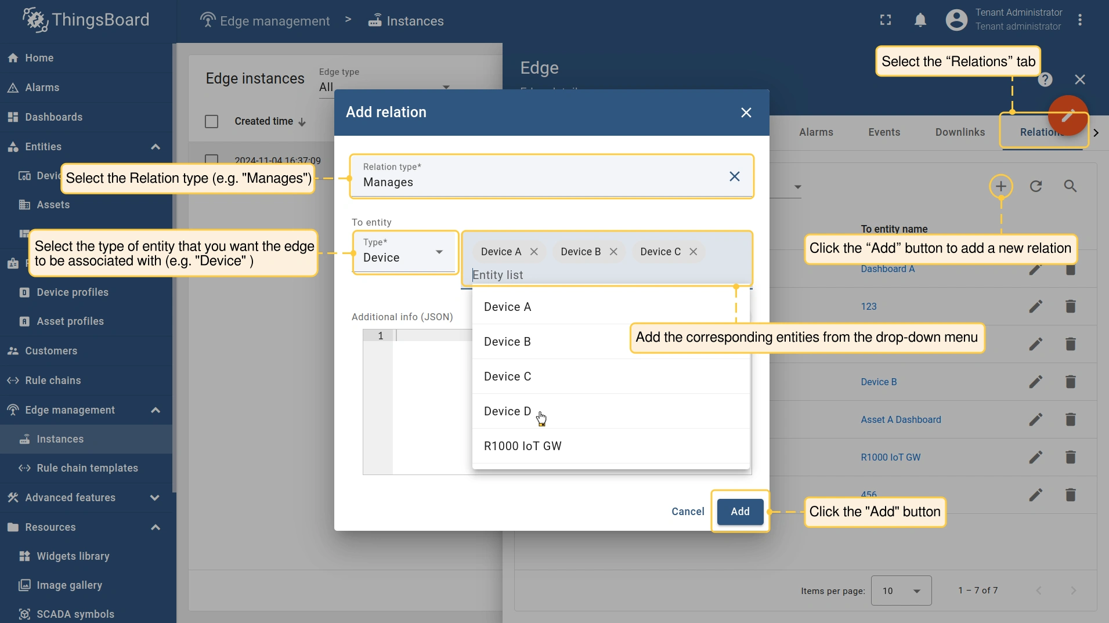Edit the Device B relation

tap(1035, 382)
